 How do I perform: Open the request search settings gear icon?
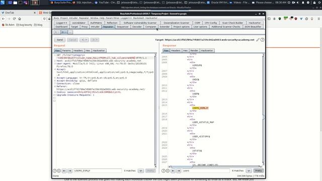pyautogui.click(x=59, y=171)
